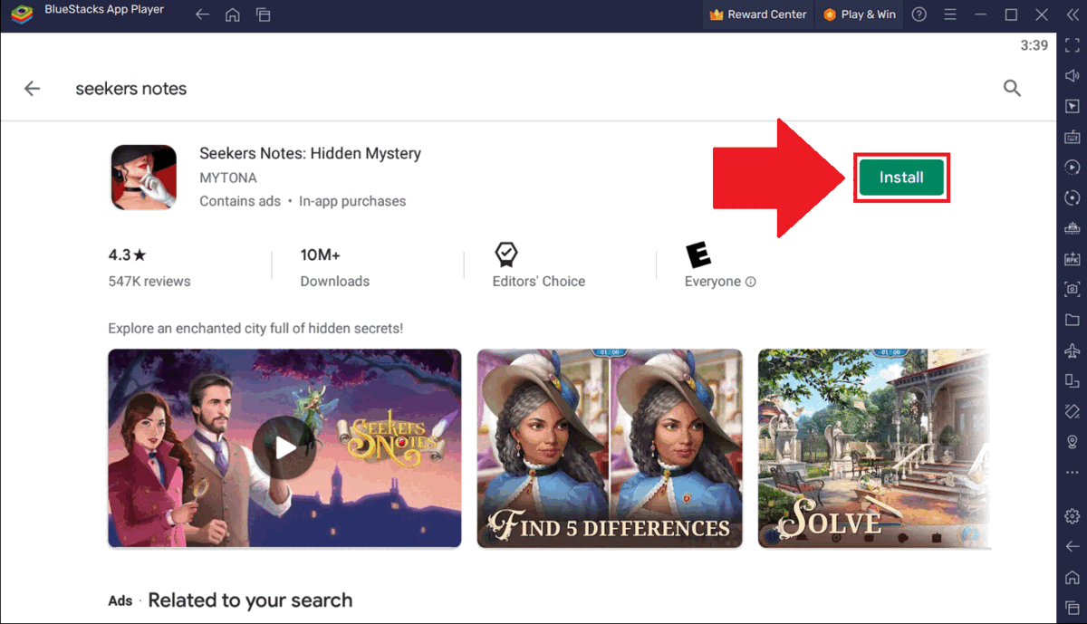Click the install APK icon in sidebar
The width and height of the screenshot is (1087, 624).
point(1073,259)
